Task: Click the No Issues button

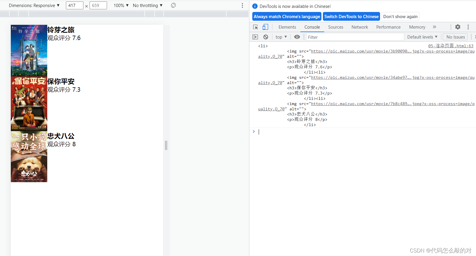Action: pyautogui.click(x=455, y=37)
